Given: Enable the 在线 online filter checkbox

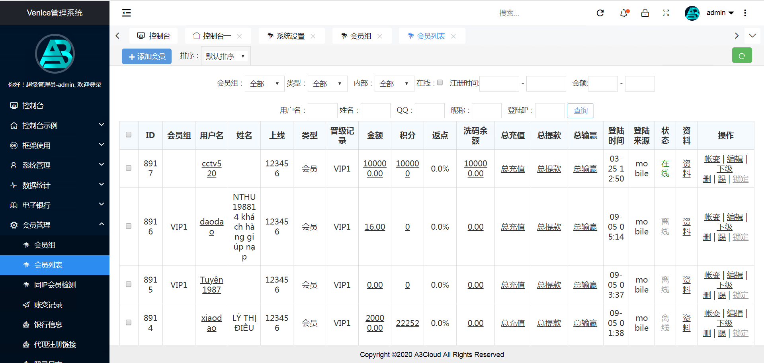Looking at the screenshot, I should tap(440, 83).
